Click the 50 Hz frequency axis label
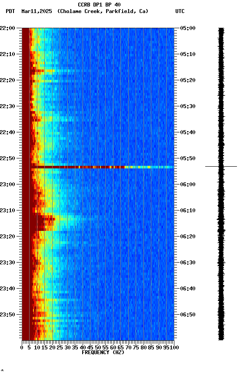Image resolution: width=240 pixels, height=375 pixels. pyautogui.click(x=98, y=348)
